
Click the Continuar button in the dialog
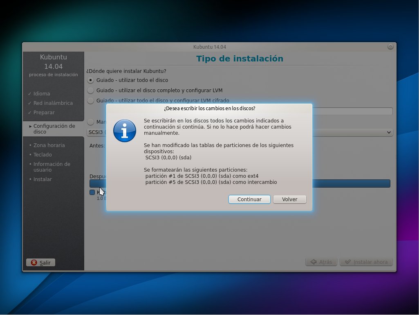click(249, 199)
